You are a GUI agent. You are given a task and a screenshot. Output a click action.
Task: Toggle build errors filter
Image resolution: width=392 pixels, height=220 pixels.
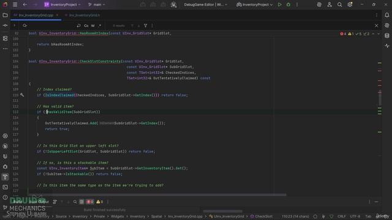[x=90, y=202]
